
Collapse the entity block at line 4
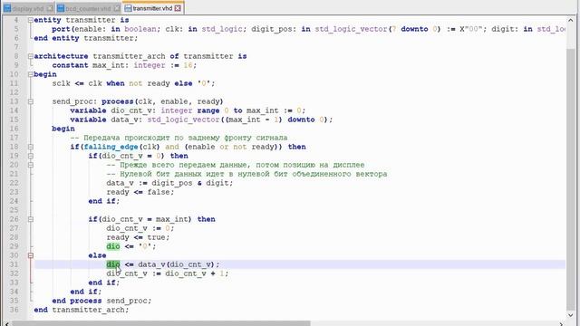click(31, 20)
